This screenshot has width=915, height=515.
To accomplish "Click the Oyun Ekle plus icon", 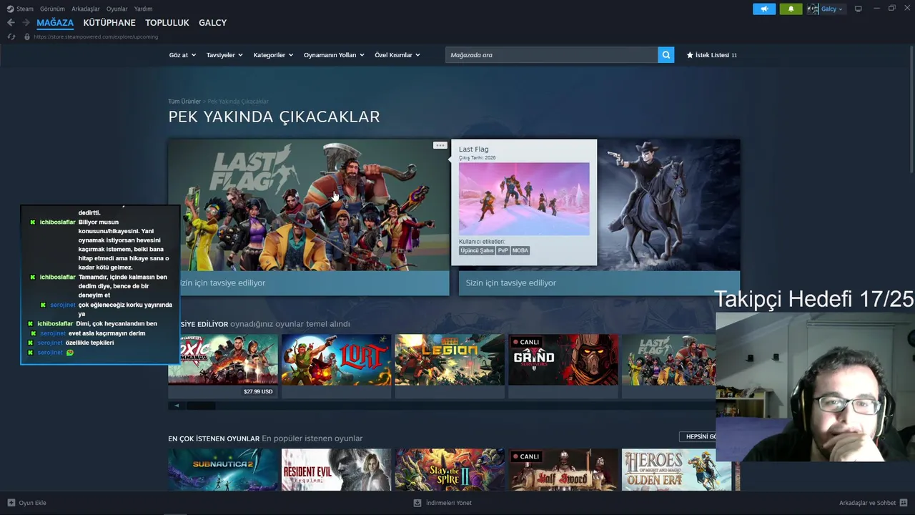I will [x=11, y=503].
